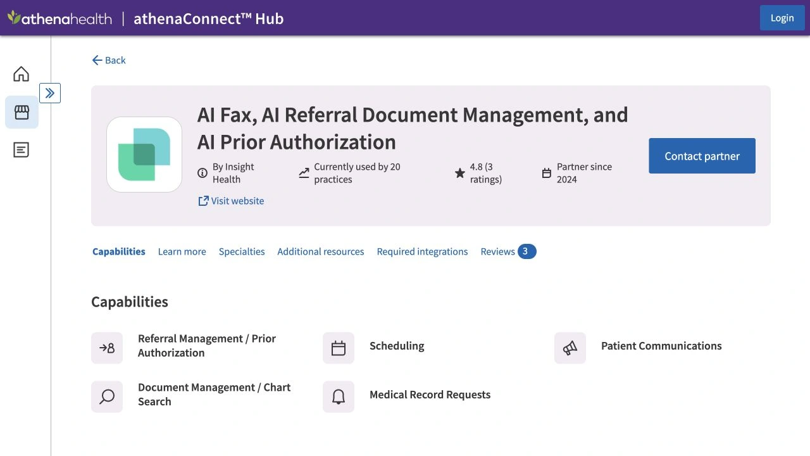Click the calendar icon beside Partner since

click(547, 173)
